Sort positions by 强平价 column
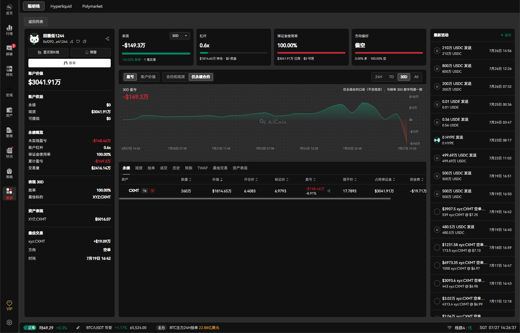Screen dimensions: 520x333 (350, 180)
